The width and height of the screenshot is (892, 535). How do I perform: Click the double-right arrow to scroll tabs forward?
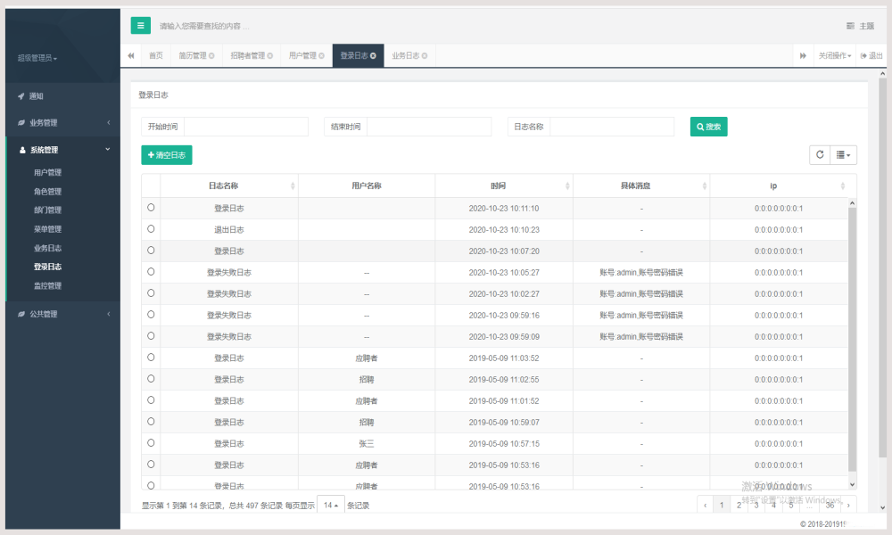[803, 55]
